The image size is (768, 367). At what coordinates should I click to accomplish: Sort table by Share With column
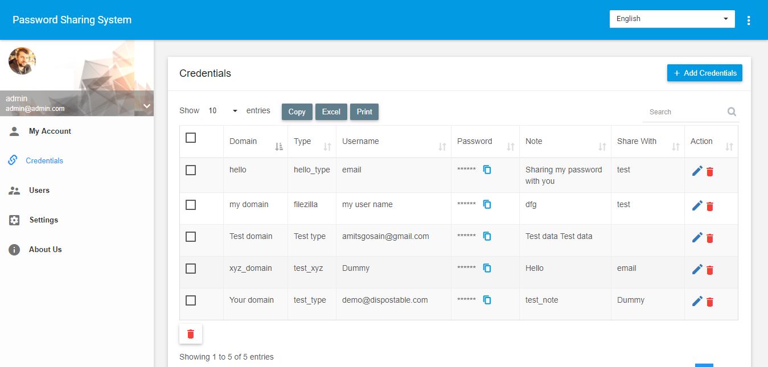(648, 142)
